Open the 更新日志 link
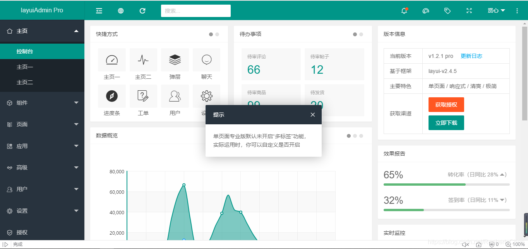This screenshot has height=249, width=528. (471, 56)
